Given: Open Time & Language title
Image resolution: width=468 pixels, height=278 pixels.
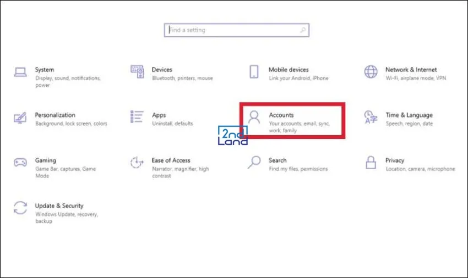Looking at the screenshot, I should 409,115.
